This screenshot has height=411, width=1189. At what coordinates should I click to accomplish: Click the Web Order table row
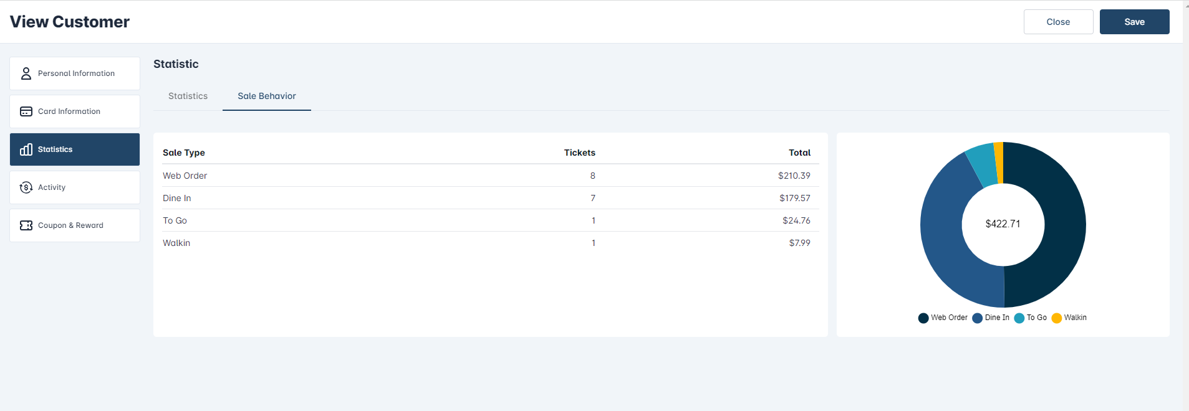coord(486,176)
